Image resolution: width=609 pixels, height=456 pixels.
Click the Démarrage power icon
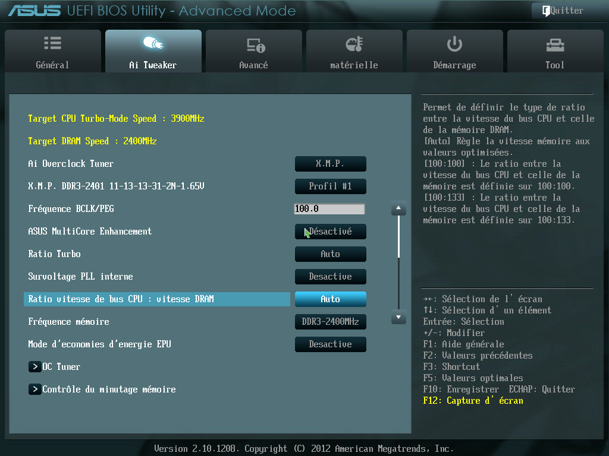click(x=454, y=44)
